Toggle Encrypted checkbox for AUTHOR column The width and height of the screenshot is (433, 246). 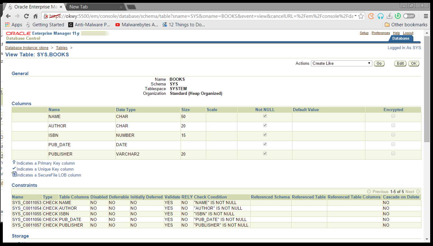tap(393, 125)
